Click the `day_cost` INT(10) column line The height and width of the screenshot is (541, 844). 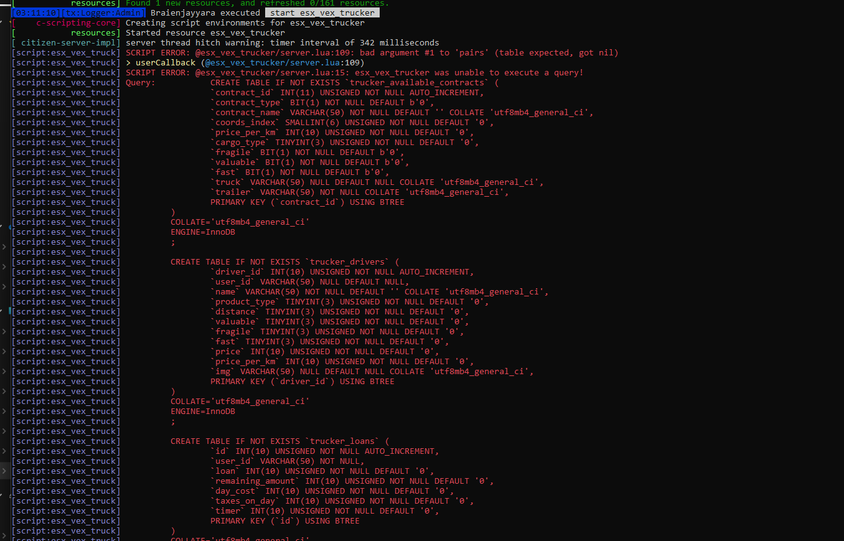pyautogui.click(x=332, y=491)
